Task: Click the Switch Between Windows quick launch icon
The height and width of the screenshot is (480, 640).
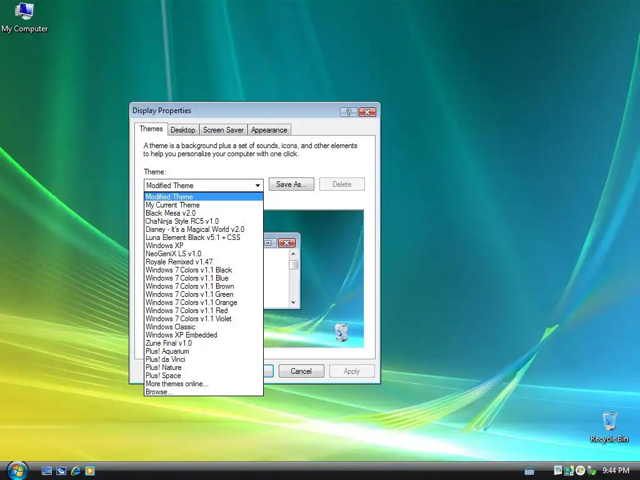Action: [61, 471]
